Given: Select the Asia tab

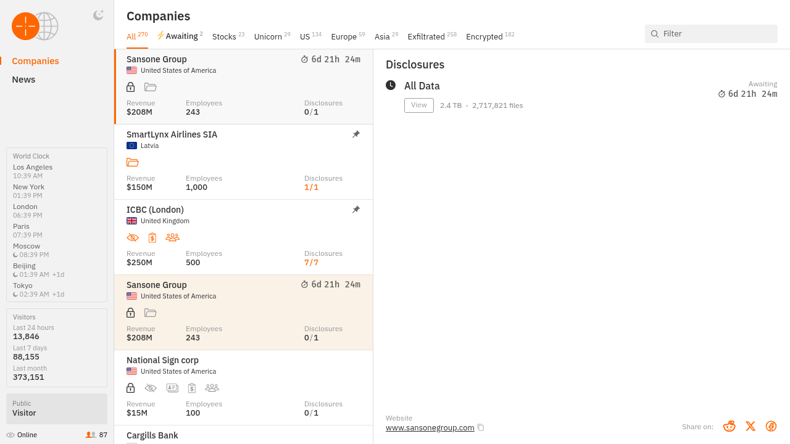Looking at the screenshot, I should point(386,36).
